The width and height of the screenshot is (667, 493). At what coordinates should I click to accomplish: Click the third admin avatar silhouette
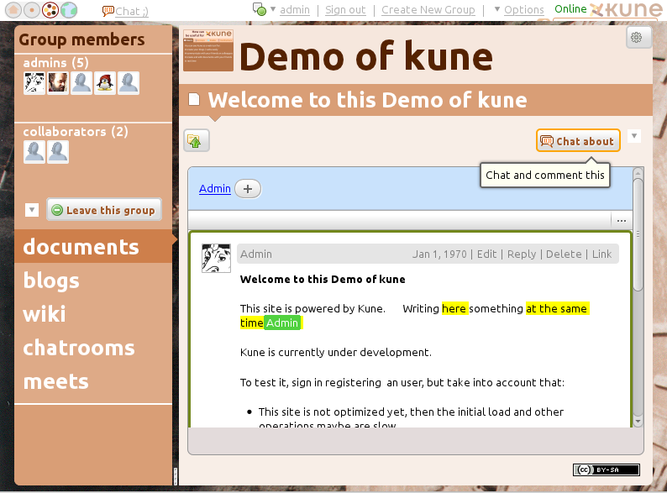pyautogui.click(x=81, y=82)
